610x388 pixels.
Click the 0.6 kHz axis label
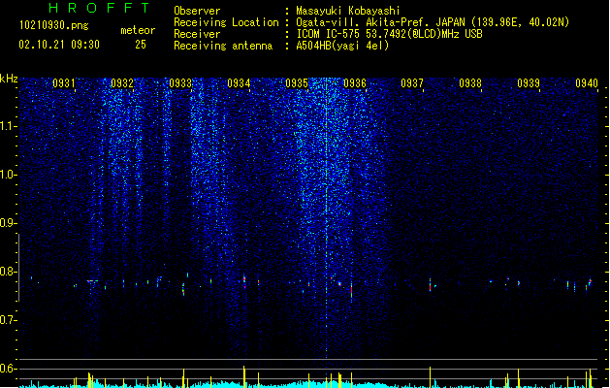pos(8,369)
